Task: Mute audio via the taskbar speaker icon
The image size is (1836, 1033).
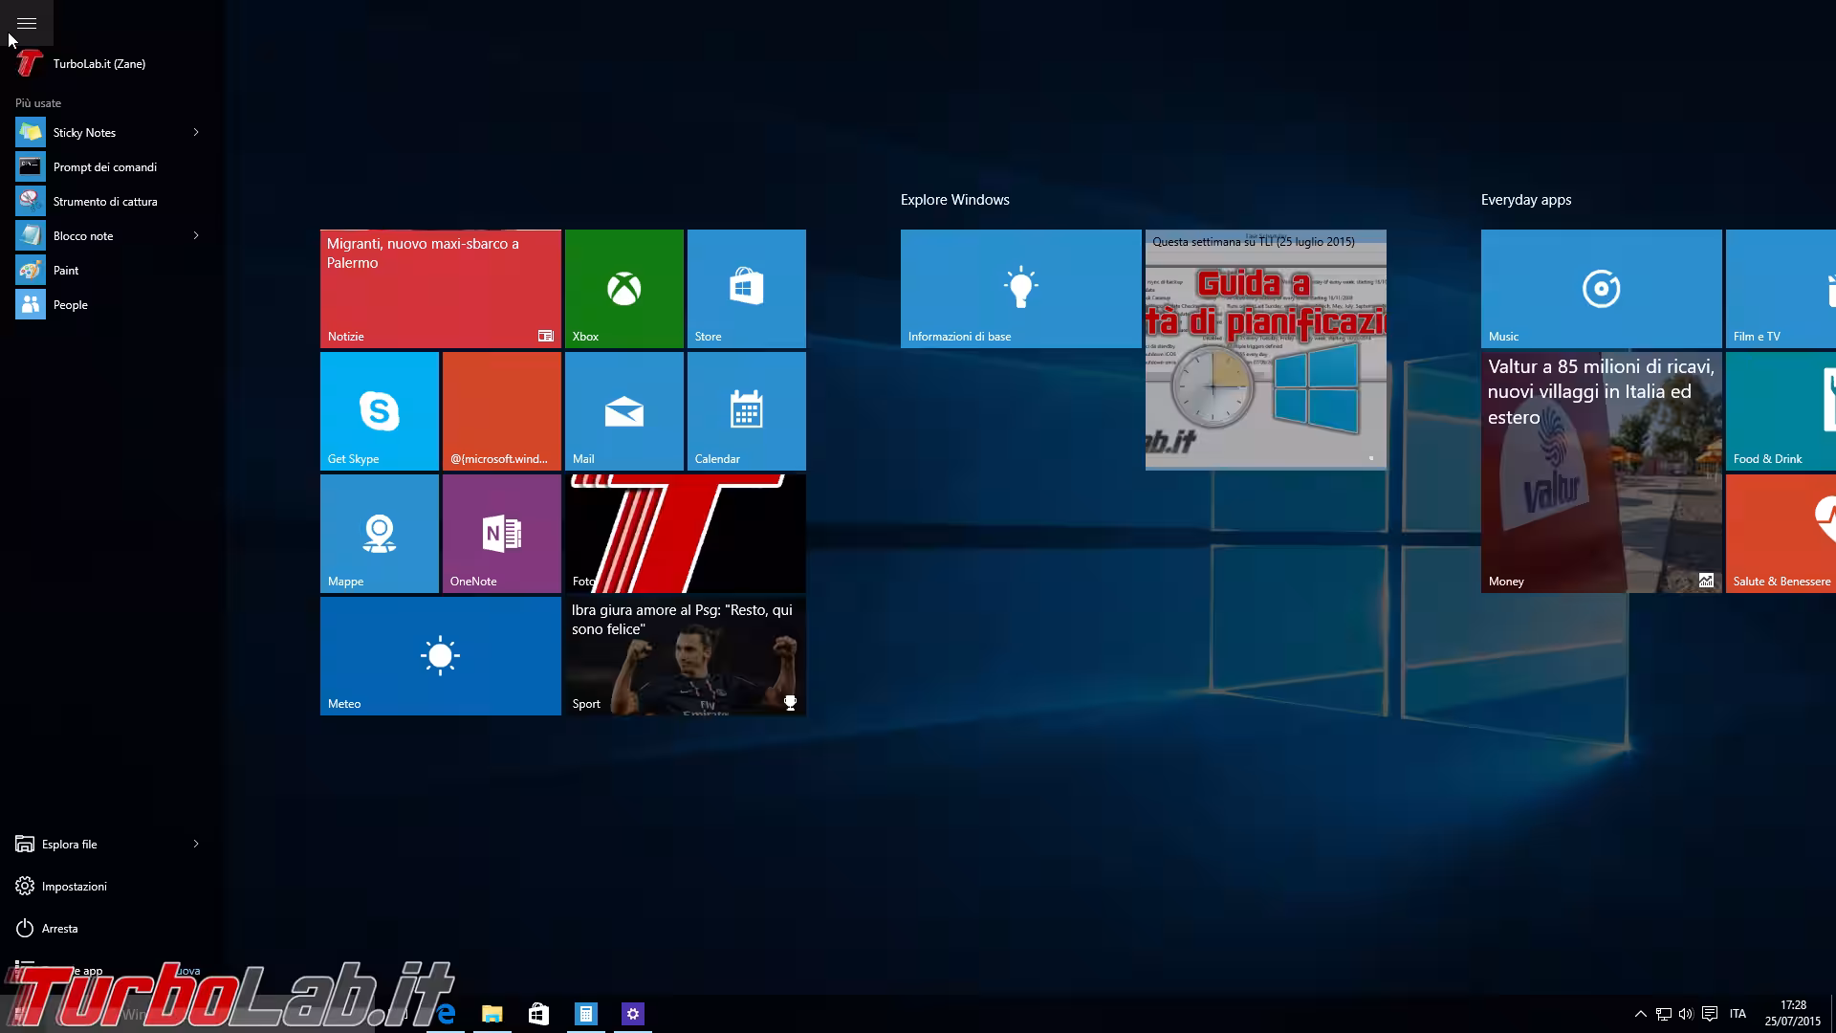Action: (x=1686, y=1013)
